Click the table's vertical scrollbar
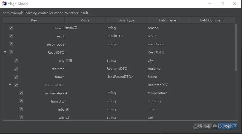 click(236, 47)
